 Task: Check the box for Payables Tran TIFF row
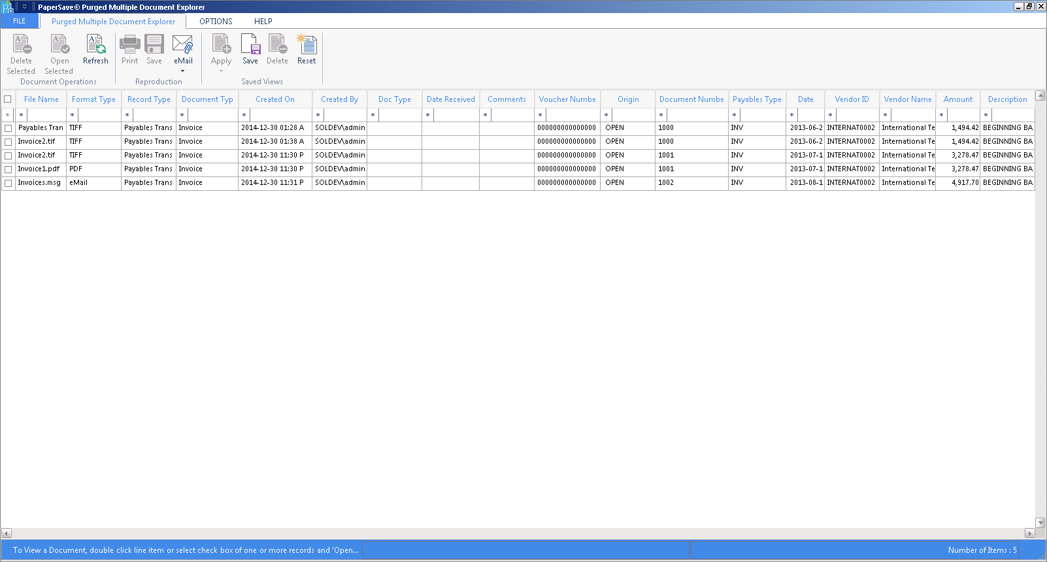pyautogui.click(x=8, y=128)
